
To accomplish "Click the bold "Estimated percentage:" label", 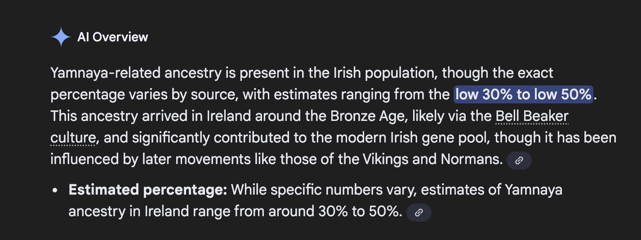I will pyautogui.click(x=148, y=190).
